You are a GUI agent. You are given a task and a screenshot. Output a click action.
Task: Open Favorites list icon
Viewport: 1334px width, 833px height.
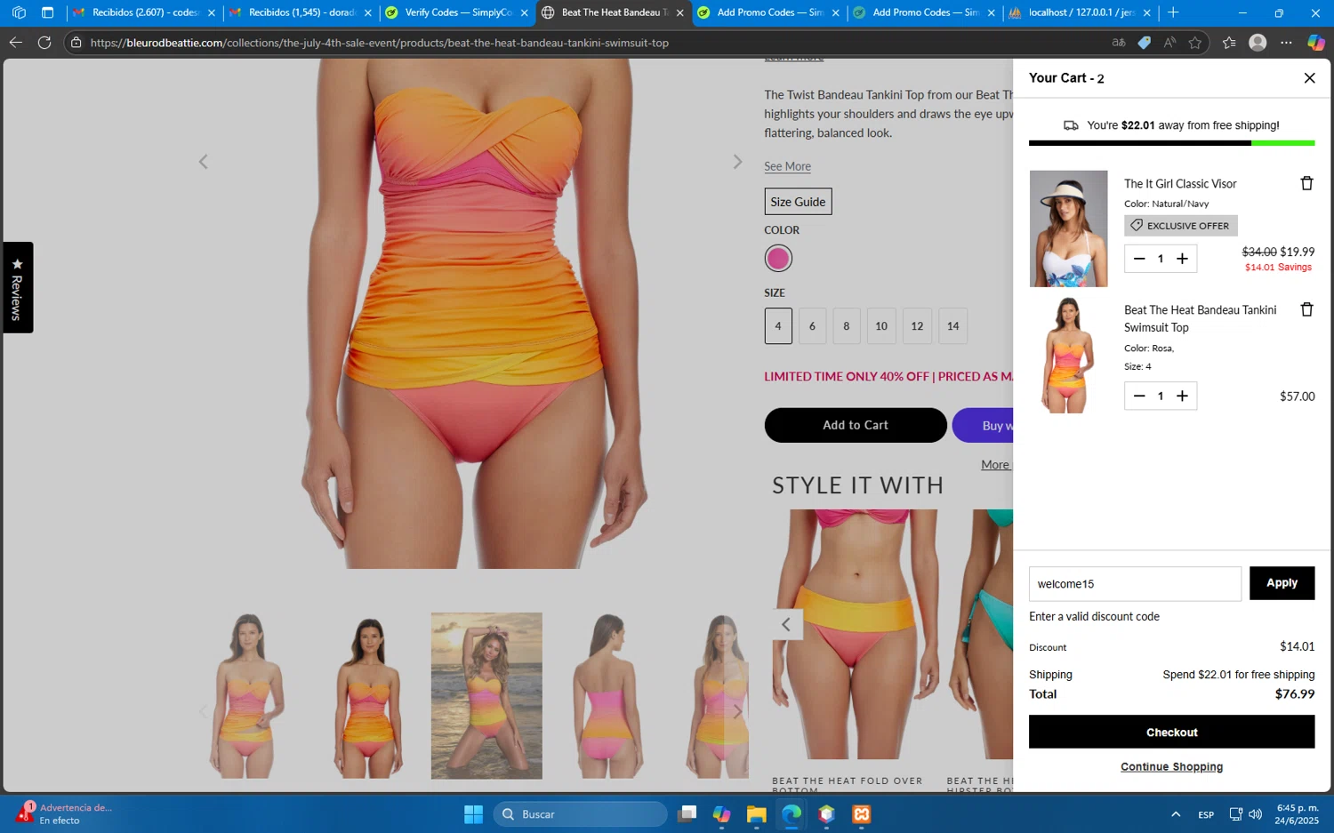(1229, 43)
